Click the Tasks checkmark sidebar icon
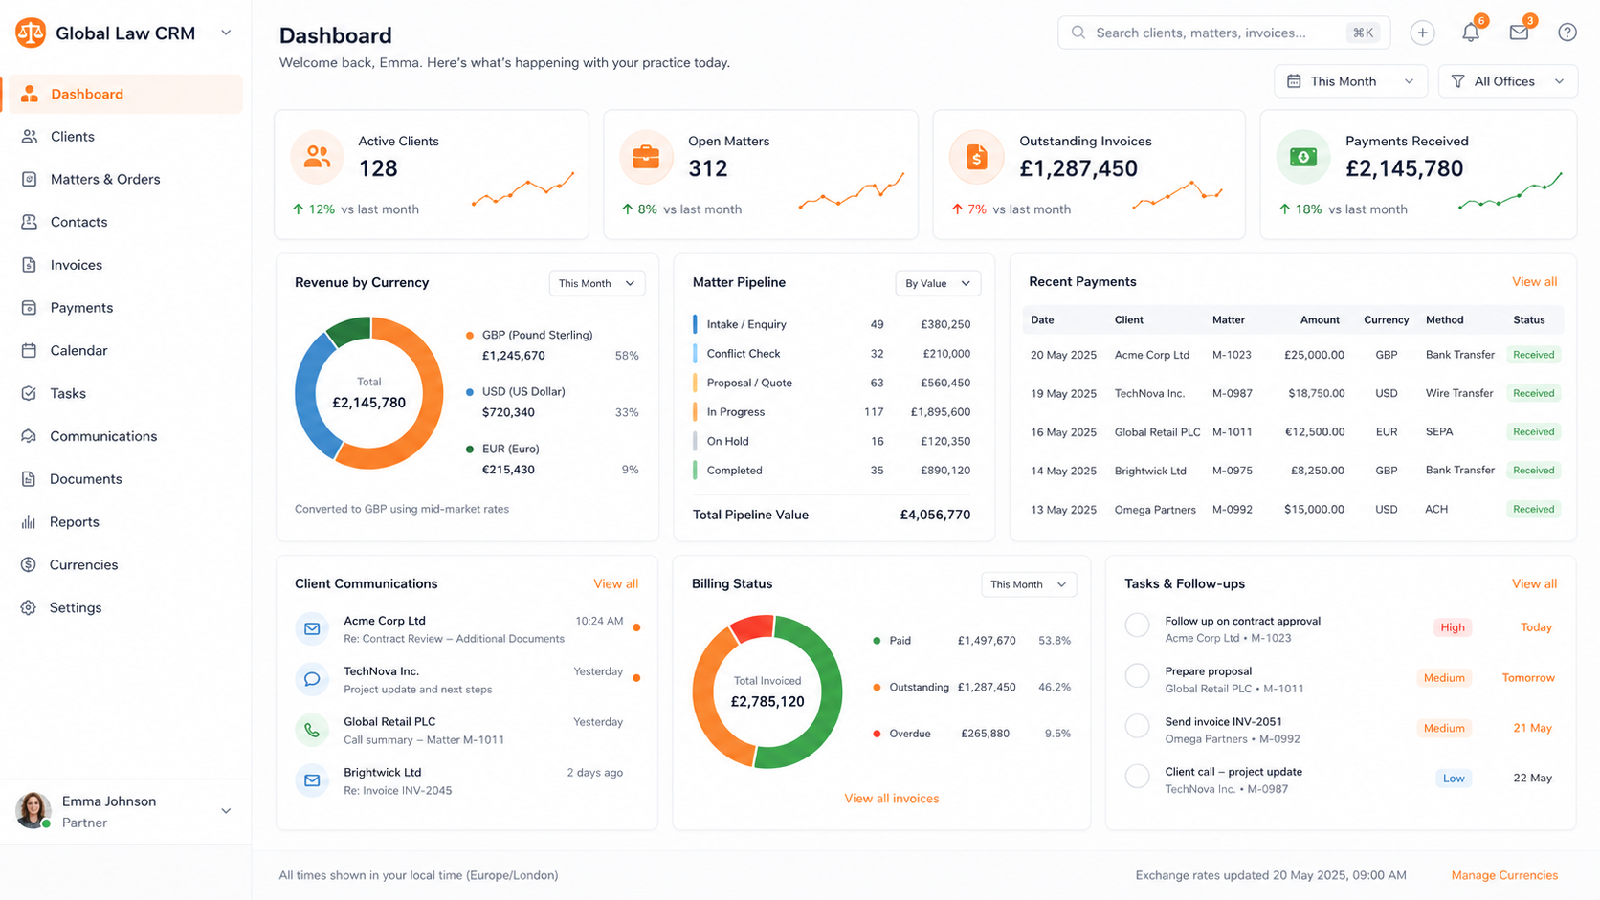This screenshot has height=900, width=1600. [29, 393]
